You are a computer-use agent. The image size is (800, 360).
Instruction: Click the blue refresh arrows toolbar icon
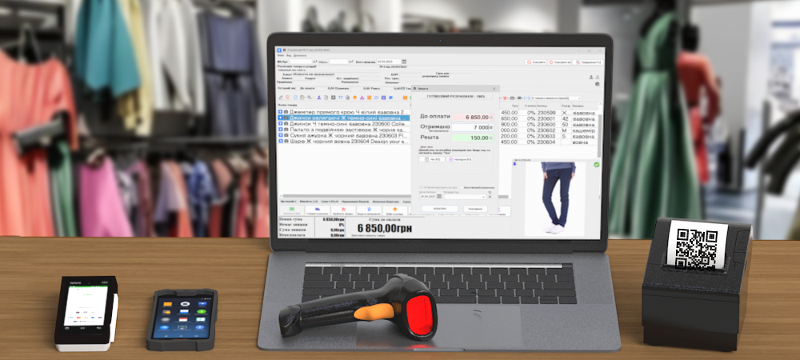pos(295,98)
